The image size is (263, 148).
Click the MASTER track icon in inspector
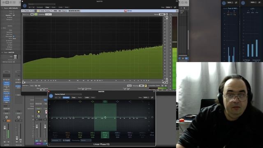tap(15, 57)
